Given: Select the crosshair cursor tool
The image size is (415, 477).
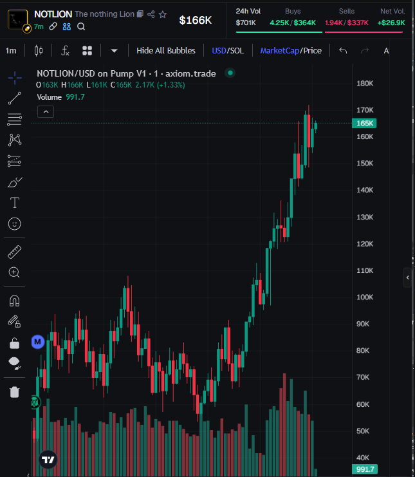Looking at the screenshot, I should pos(15,78).
